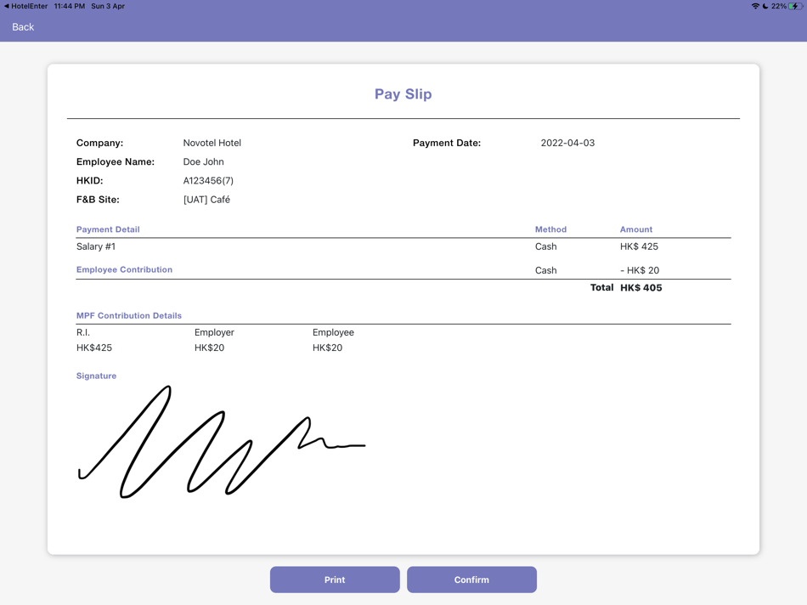Tap the Total label
Image resolution: width=807 pixels, height=605 pixels.
click(x=601, y=287)
